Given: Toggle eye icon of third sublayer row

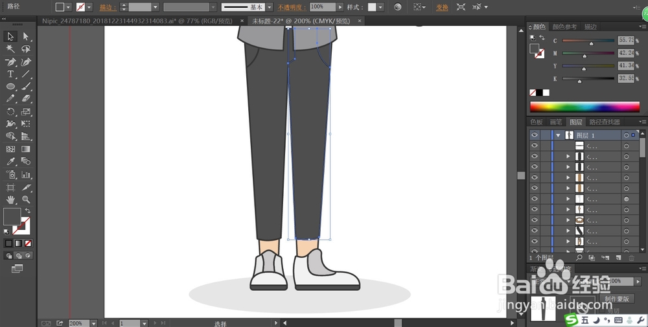Looking at the screenshot, I should [x=535, y=167].
